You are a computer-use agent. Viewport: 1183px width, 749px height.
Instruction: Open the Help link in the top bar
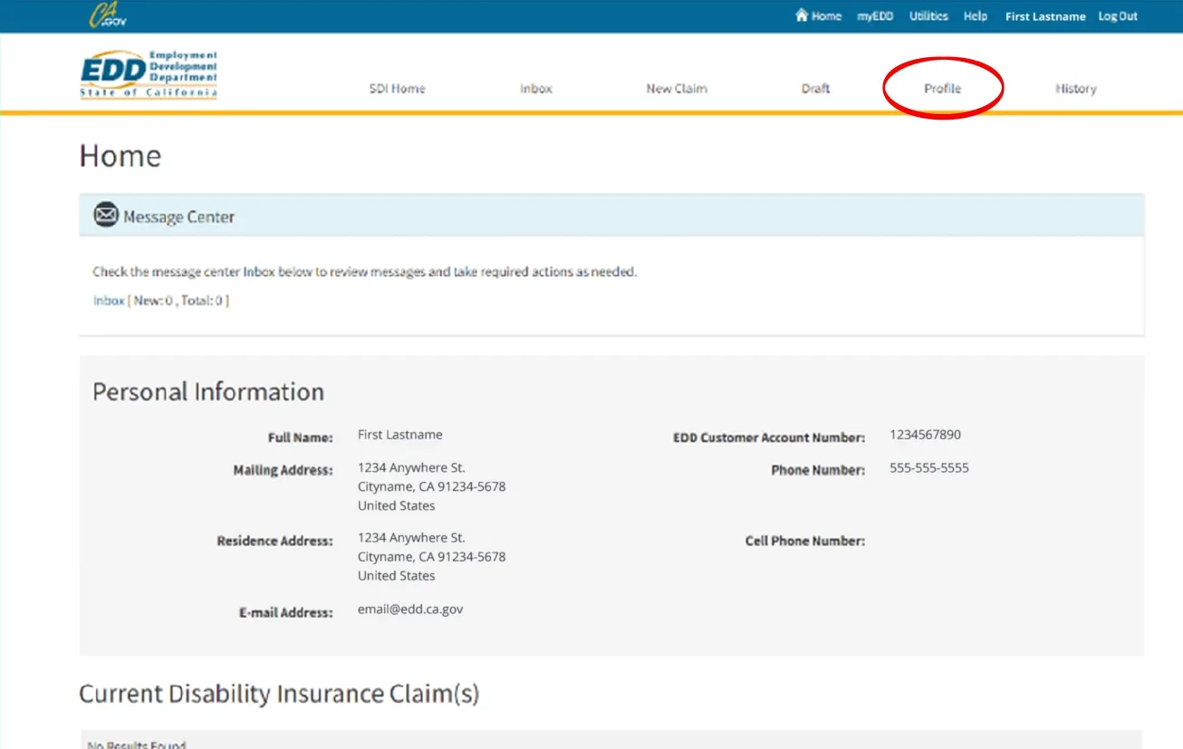pyautogui.click(x=976, y=16)
